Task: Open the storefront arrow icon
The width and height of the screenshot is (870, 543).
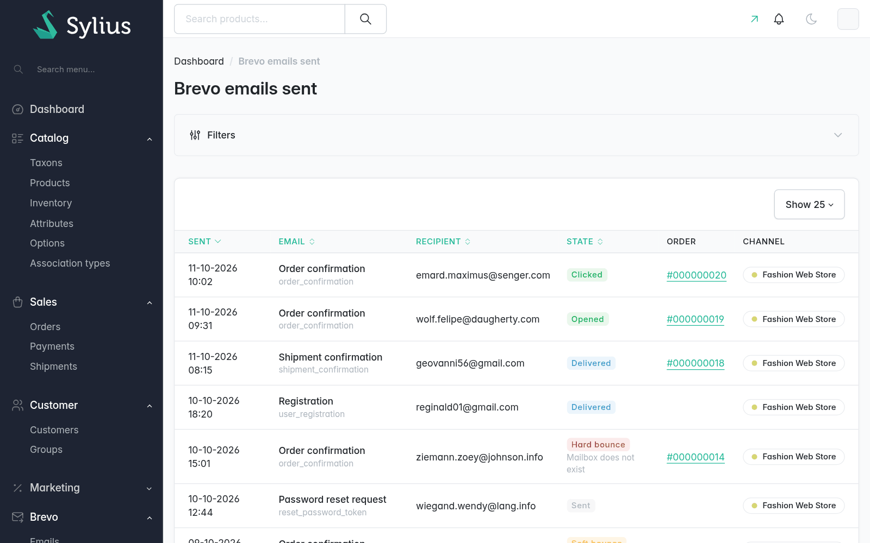Action: coord(754,19)
